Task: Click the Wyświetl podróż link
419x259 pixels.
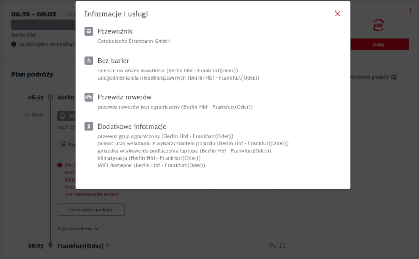Action: [x=369, y=77]
